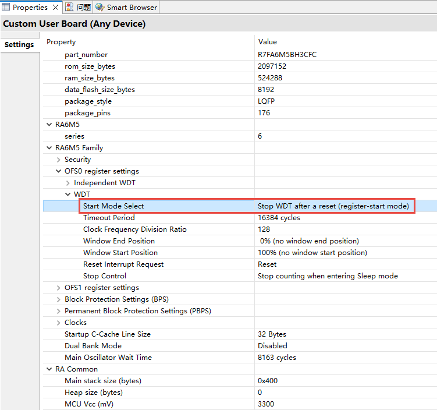437x410 pixels.
Task: Select the Timeout Period property
Action: click(109, 218)
